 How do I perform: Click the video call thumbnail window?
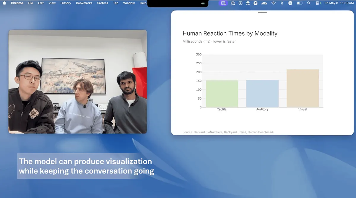point(78,82)
